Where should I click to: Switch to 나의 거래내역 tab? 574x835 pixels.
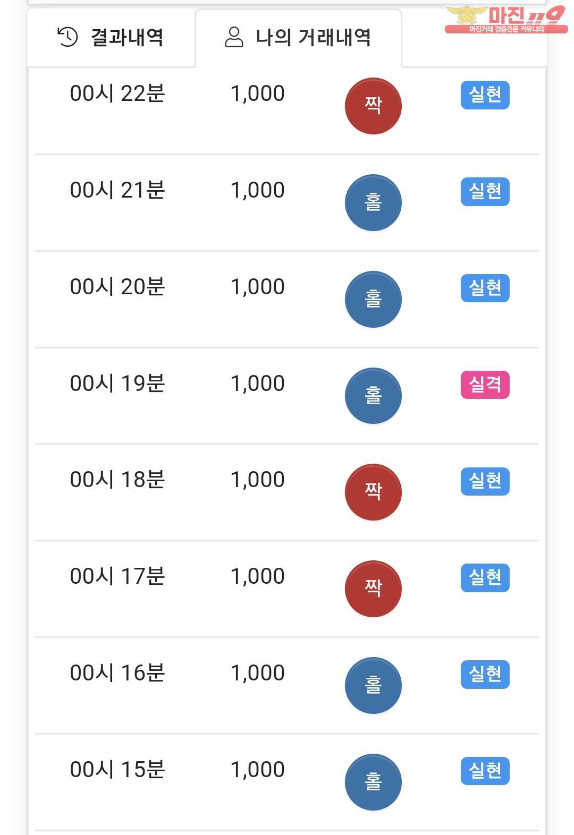coord(298,38)
